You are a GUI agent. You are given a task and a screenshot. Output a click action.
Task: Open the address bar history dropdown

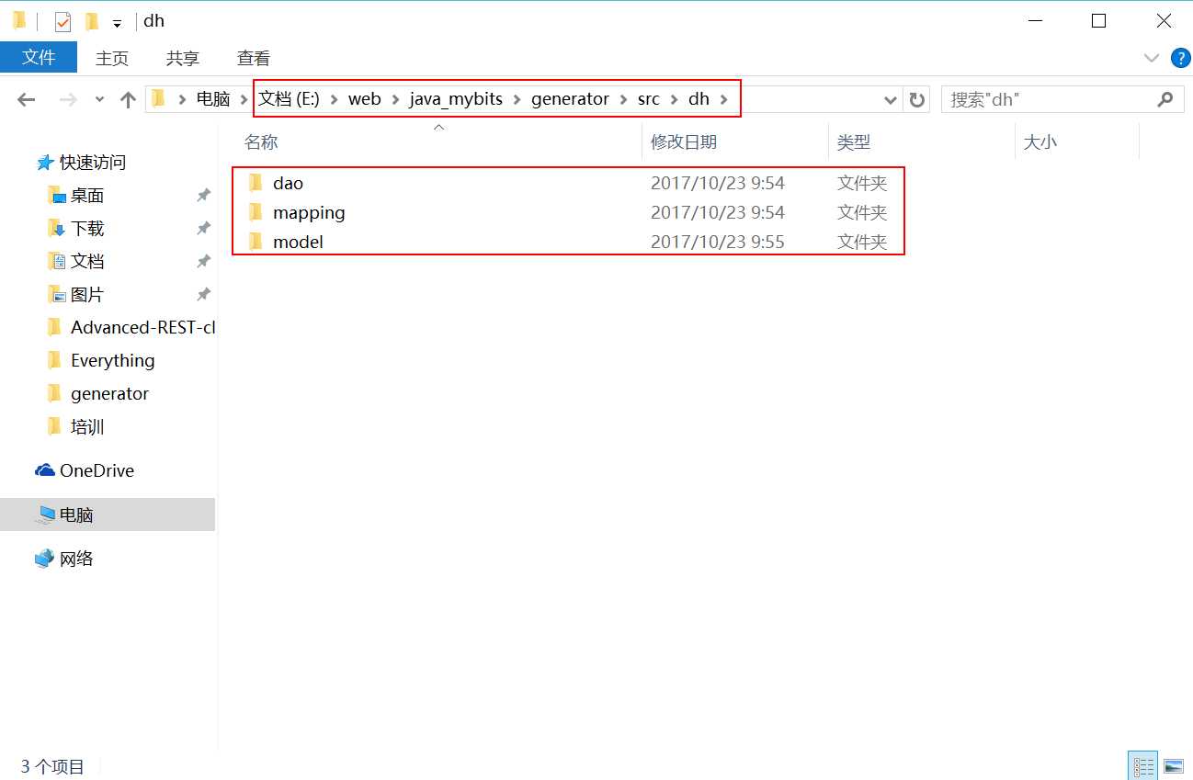pyautogui.click(x=890, y=100)
